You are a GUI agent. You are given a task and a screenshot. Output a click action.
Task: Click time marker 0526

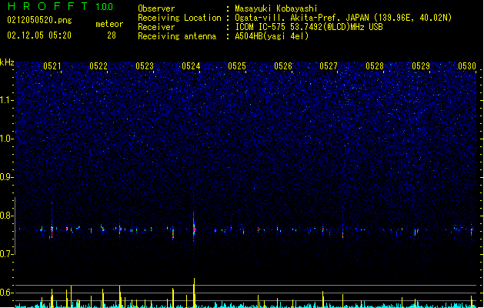click(283, 66)
